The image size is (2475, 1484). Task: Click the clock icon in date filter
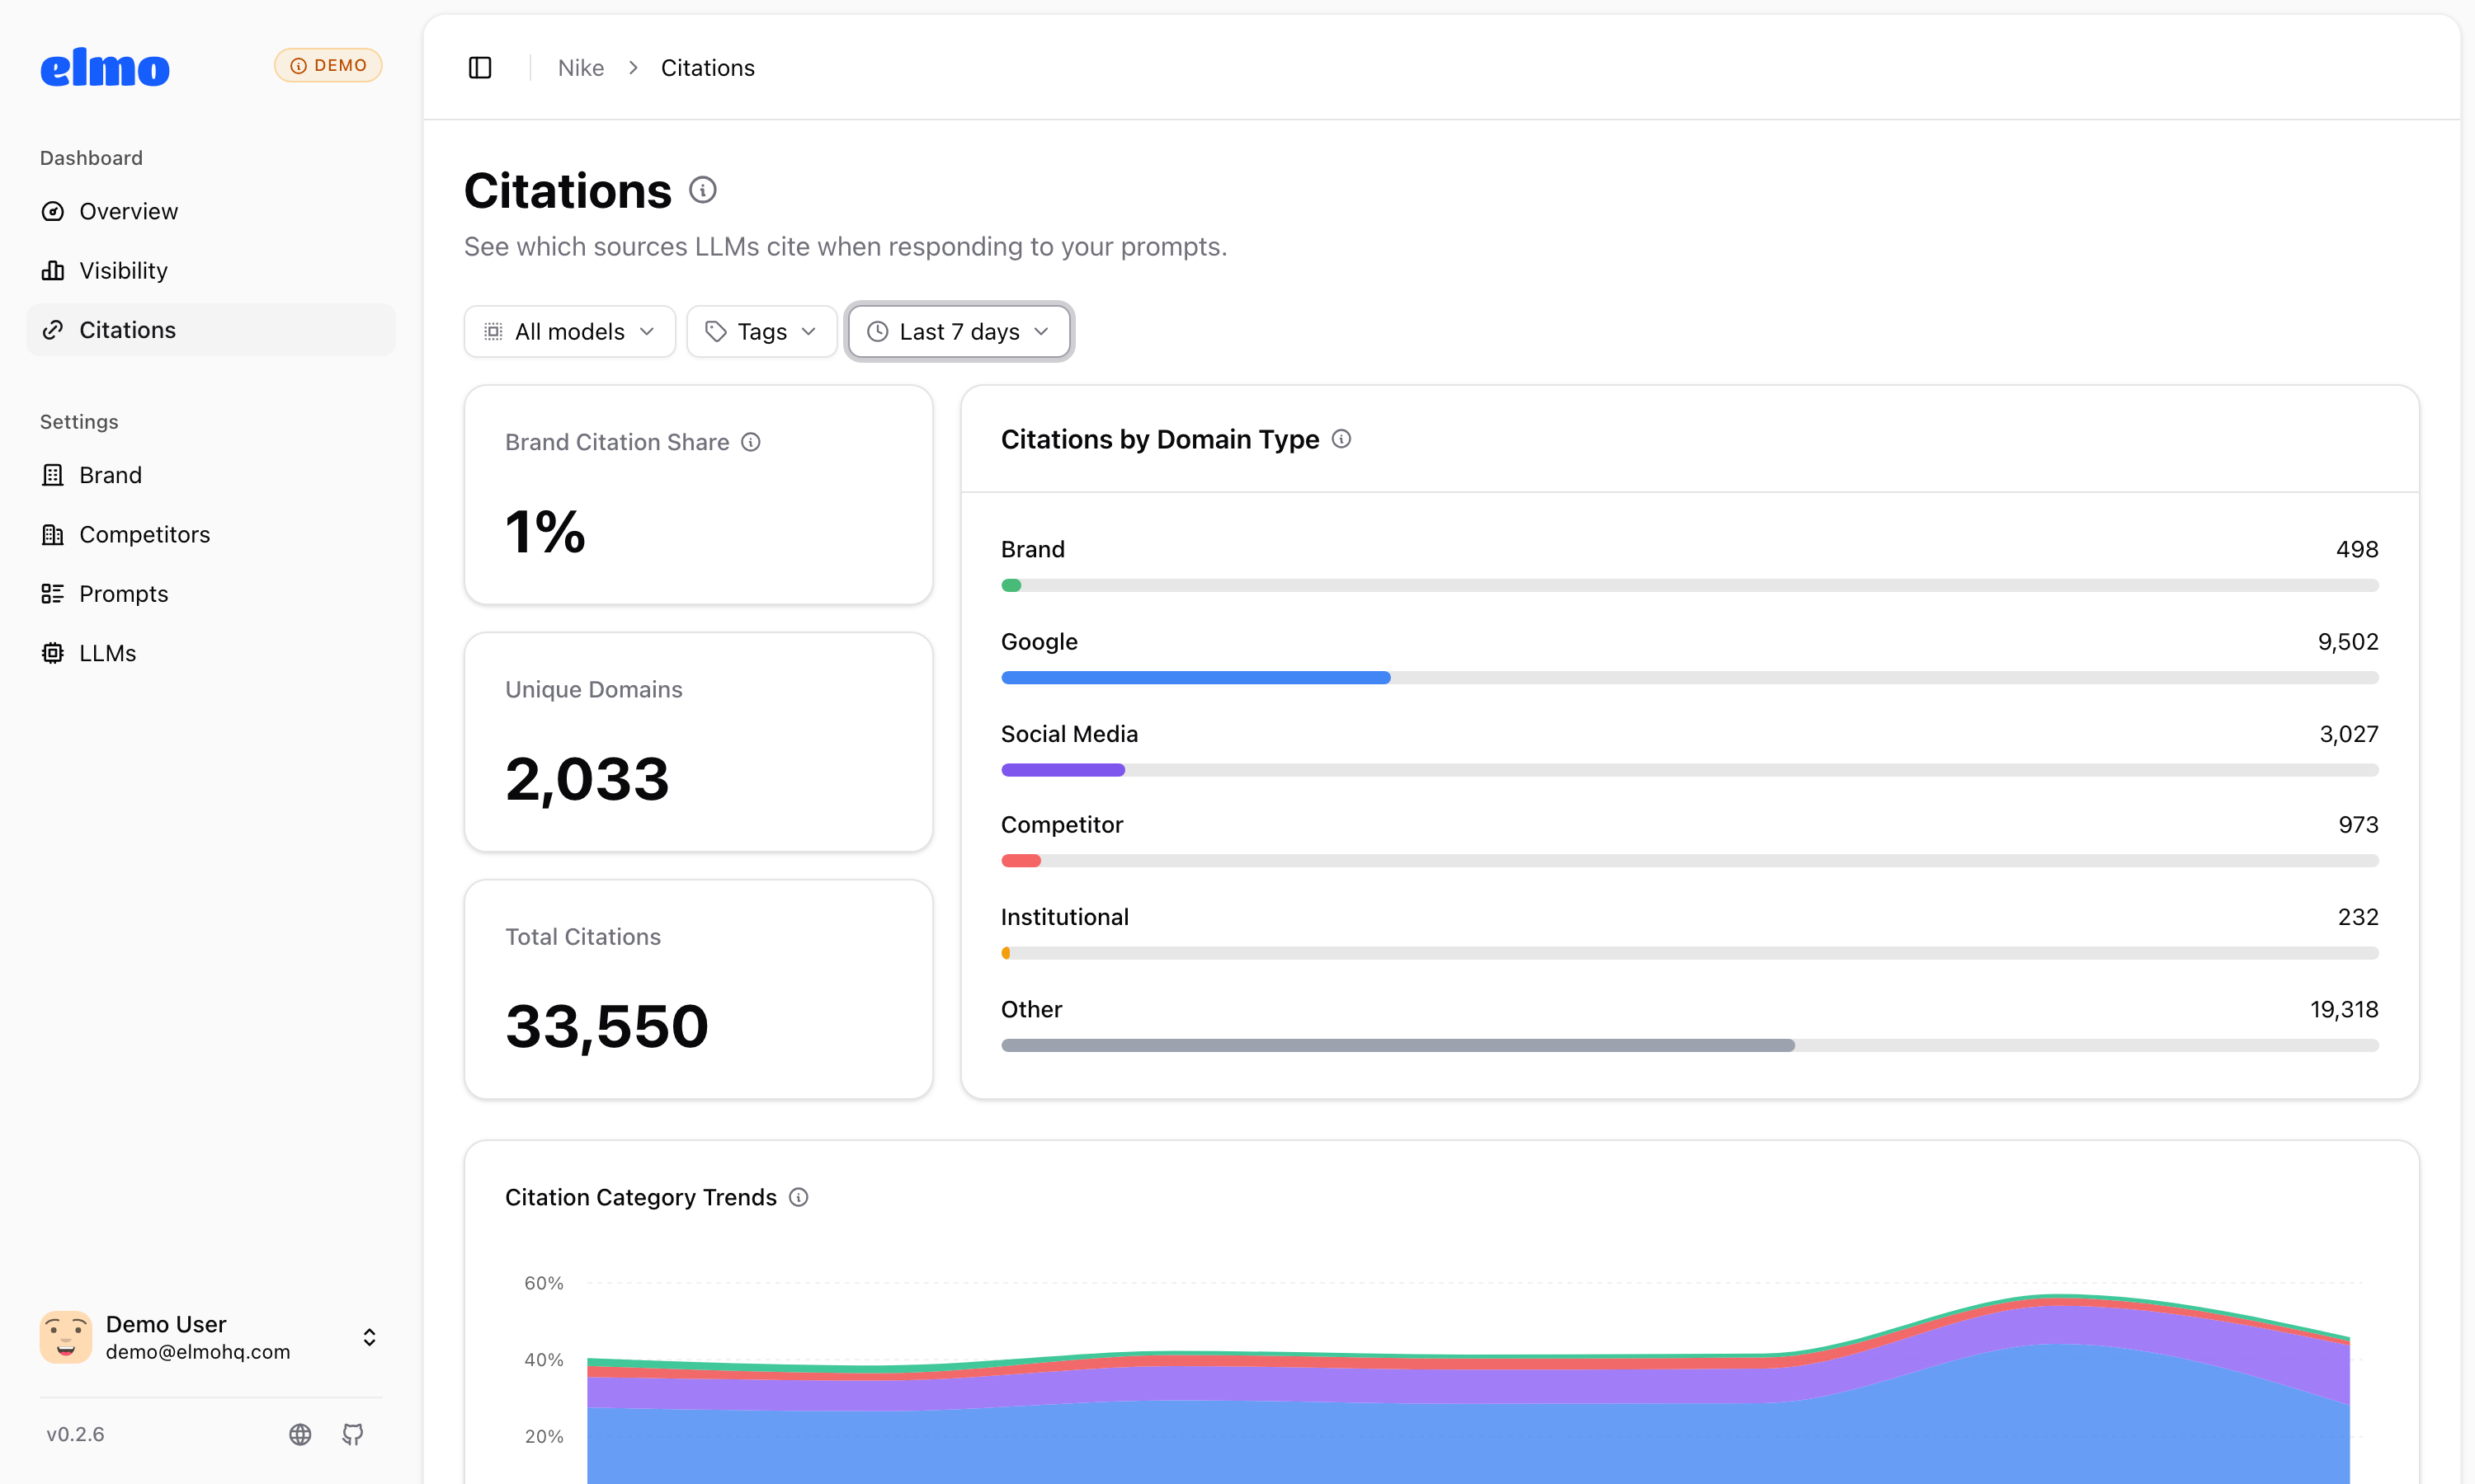pyautogui.click(x=877, y=331)
